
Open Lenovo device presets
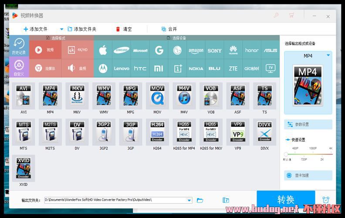point(122,68)
